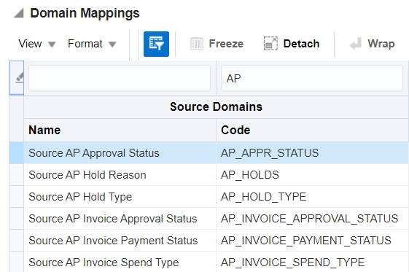
Task: Open the View dropdown menu
Action: click(x=37, y=44)
